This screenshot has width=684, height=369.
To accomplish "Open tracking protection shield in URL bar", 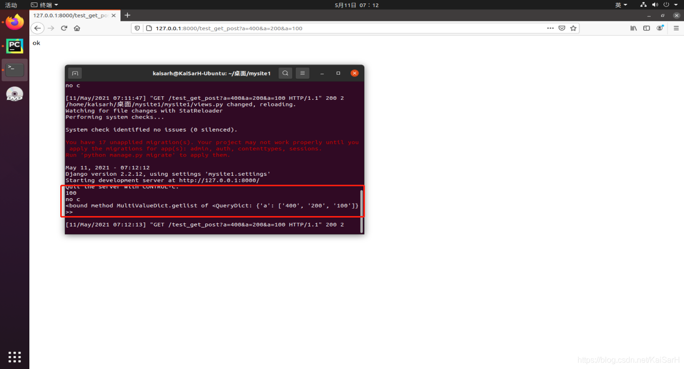I will coord(138,28).
